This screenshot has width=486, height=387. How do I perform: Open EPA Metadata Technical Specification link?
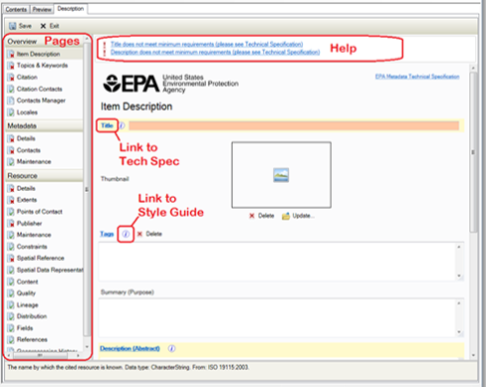click(x=417, y=77)
